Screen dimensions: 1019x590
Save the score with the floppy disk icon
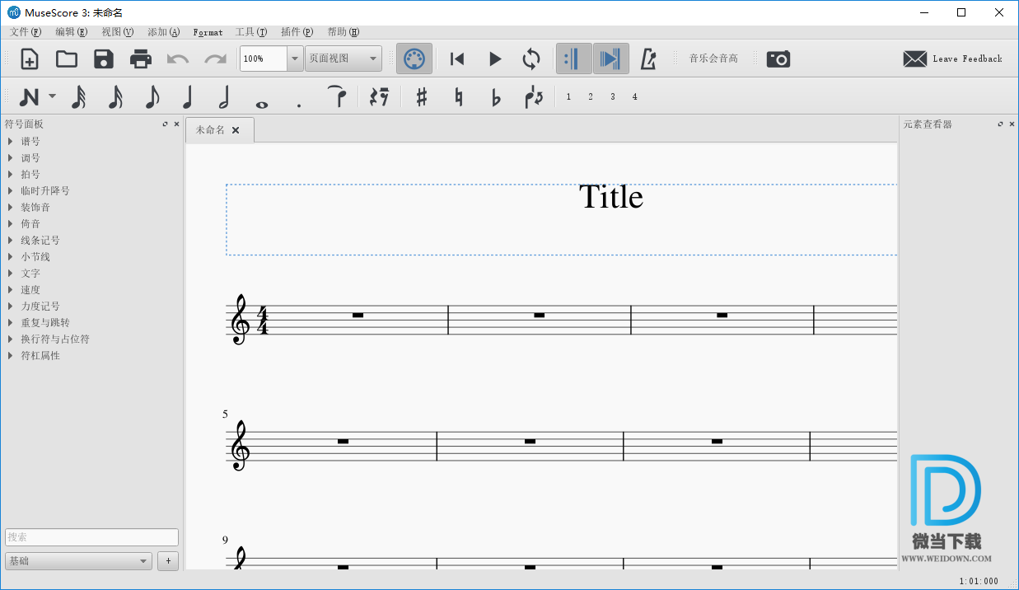pos(103,59)
